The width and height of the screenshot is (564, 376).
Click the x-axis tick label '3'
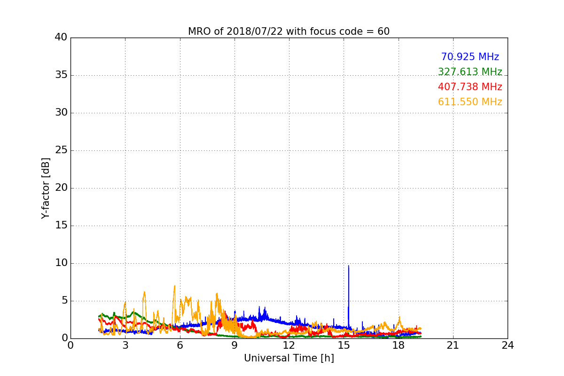[125, 345]
